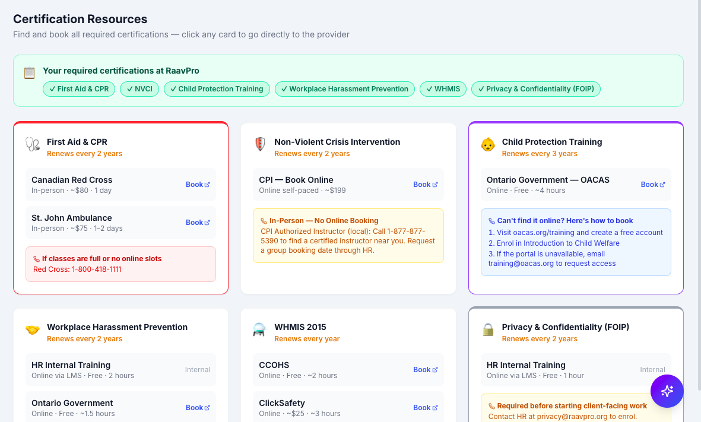
Task: Click the handshake icon for Workplace Harassment Prevention
Action: point(33,329)
